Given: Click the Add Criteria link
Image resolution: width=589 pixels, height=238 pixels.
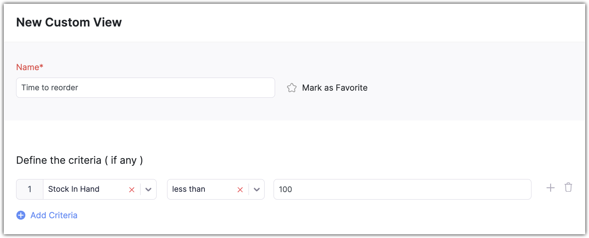Looking at the screenshot, I should pyautogui.click(x=54, y=215).
